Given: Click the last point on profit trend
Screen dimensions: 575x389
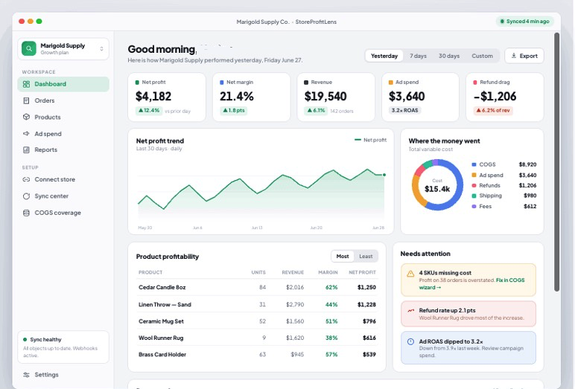Looking at the screenshot, I should 384,175.
